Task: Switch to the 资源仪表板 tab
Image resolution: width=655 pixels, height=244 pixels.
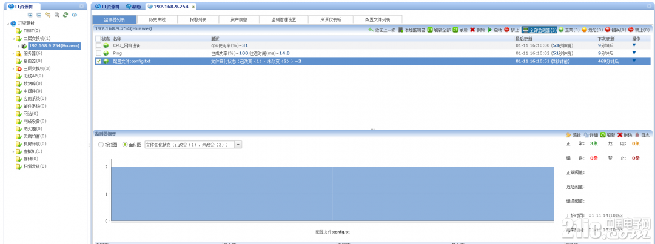Action: pos(331,19)
